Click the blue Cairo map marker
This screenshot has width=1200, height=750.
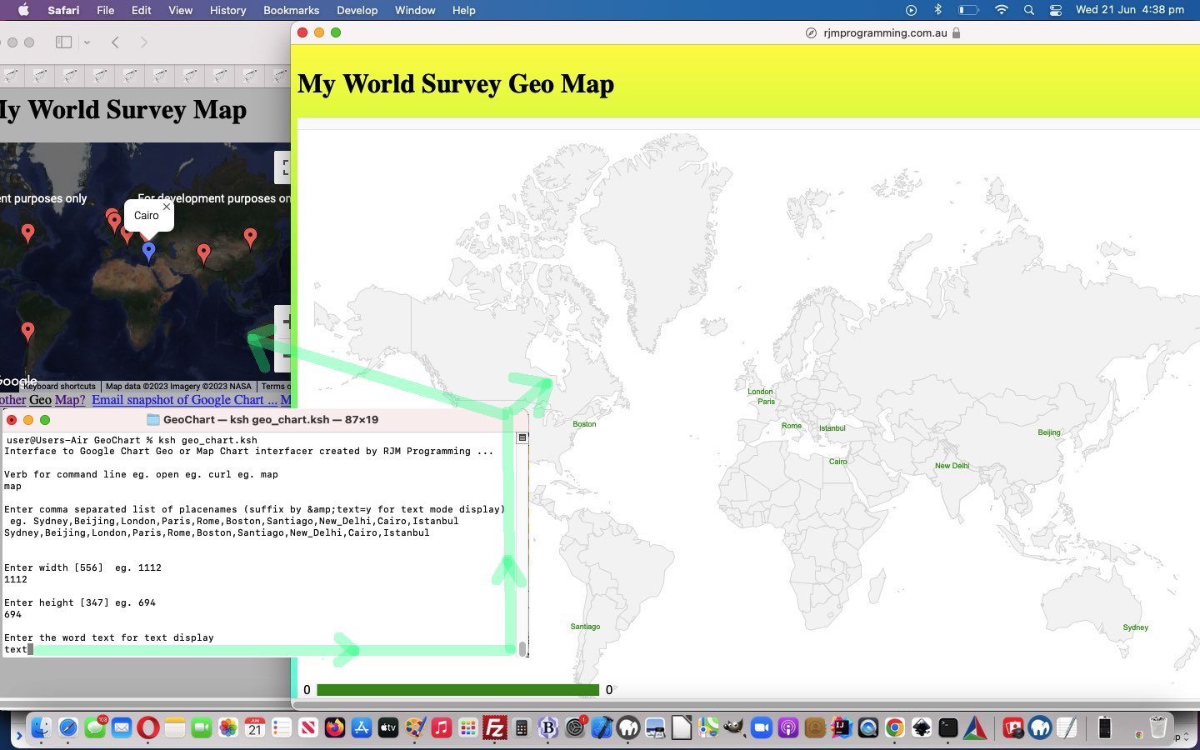[148, 251]
